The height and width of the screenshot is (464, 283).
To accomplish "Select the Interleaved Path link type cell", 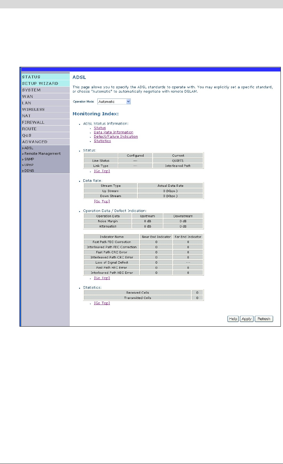I will 178,166.
